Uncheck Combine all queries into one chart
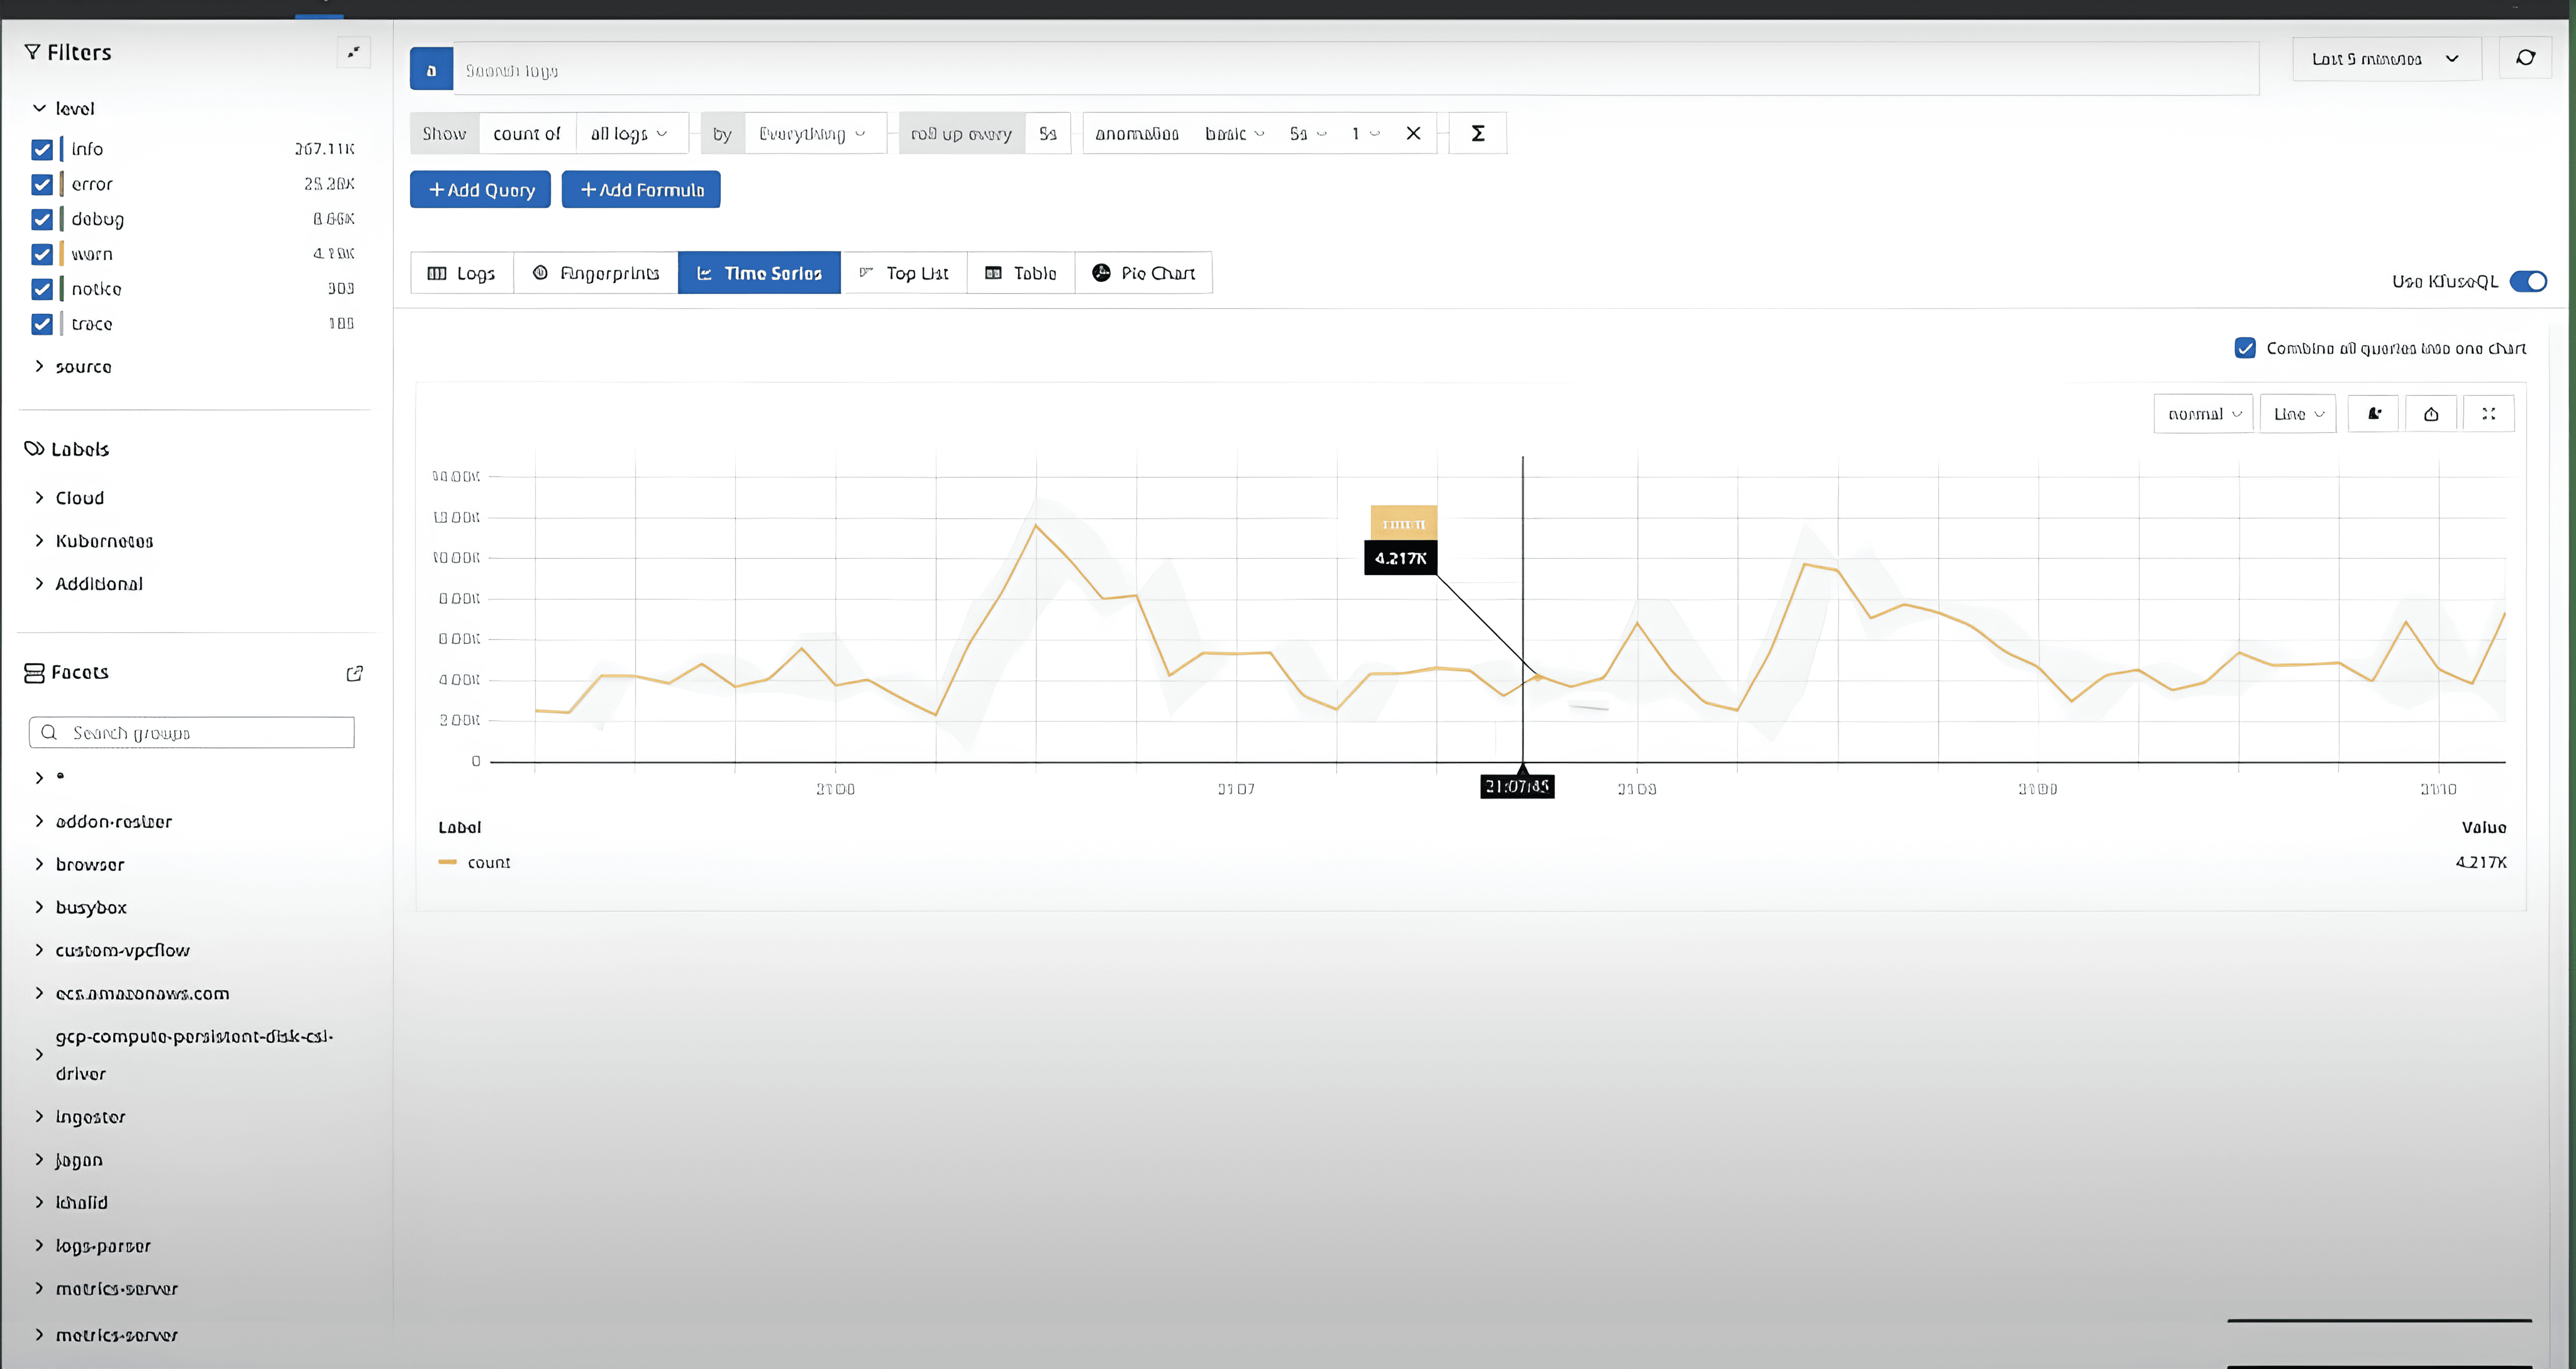The width and height of the screenshot is (2576, 1369). click(x=2245, y=348)
